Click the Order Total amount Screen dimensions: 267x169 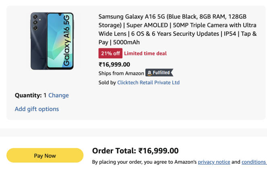pos(158,151)
